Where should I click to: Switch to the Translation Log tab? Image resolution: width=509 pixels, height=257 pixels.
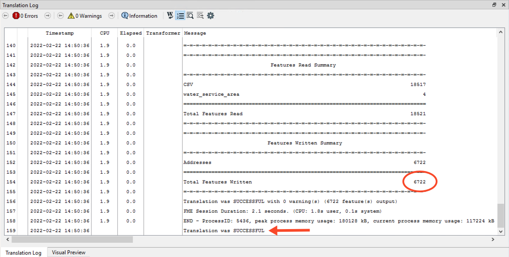pyautogui.click(x=24, y=253)
